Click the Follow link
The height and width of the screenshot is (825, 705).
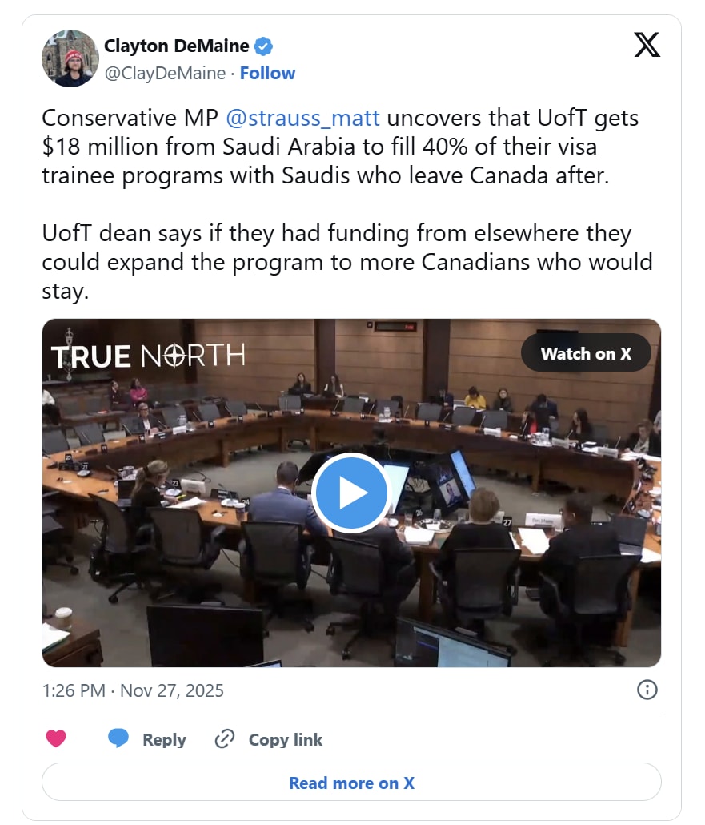click(x=267, y=73)
